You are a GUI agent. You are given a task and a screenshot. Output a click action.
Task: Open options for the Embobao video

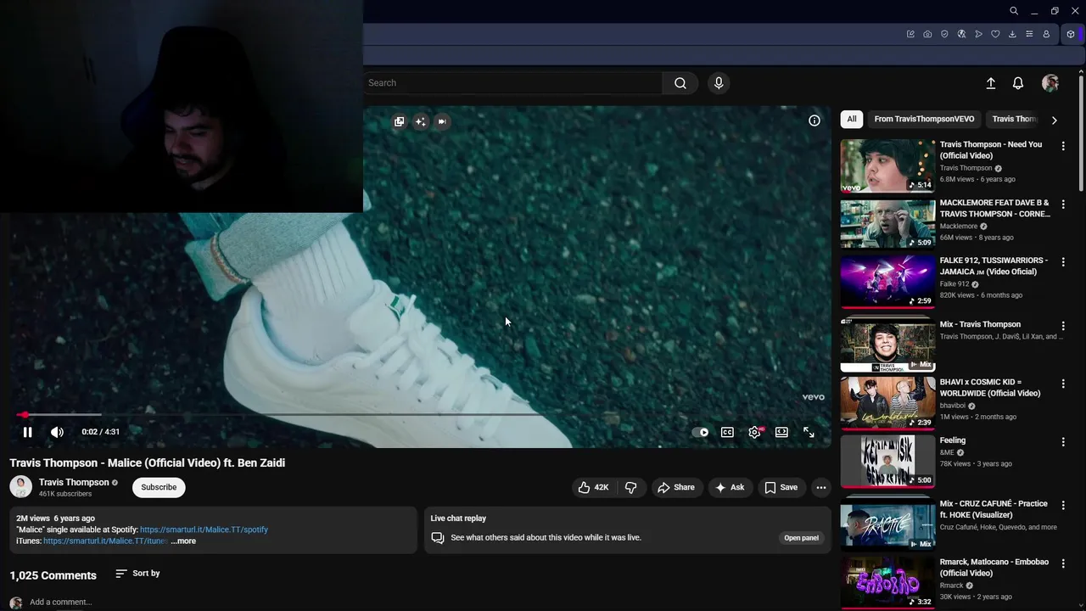(1063, 563)
